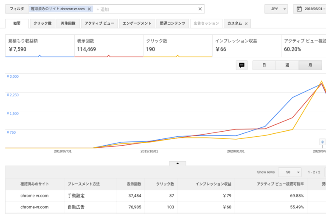Viewport: 326px width, 214px height.
Task: Click chrome-vr.com in 手動設定 row
Action: 34,196
